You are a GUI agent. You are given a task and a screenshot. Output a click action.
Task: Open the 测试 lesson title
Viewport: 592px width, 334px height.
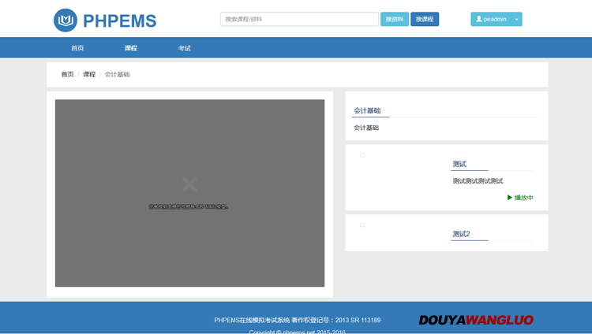coord(459,164)
